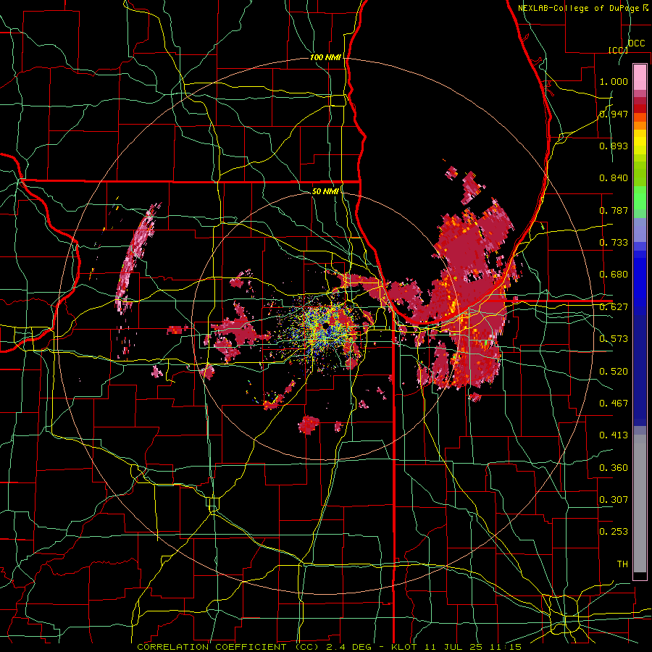This screenshot has width=652, height=652.
Task: Click the 0.680 scale value
Action: [x=614, y=275]
